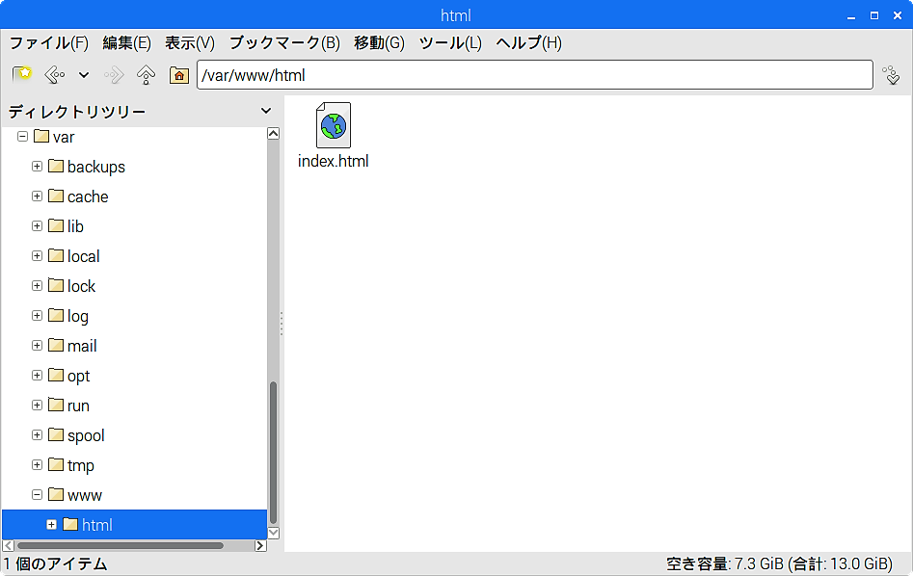Click the directory tree vertical scrollbar
This screenshot has height=576, width=913.
tap(273, 451)
